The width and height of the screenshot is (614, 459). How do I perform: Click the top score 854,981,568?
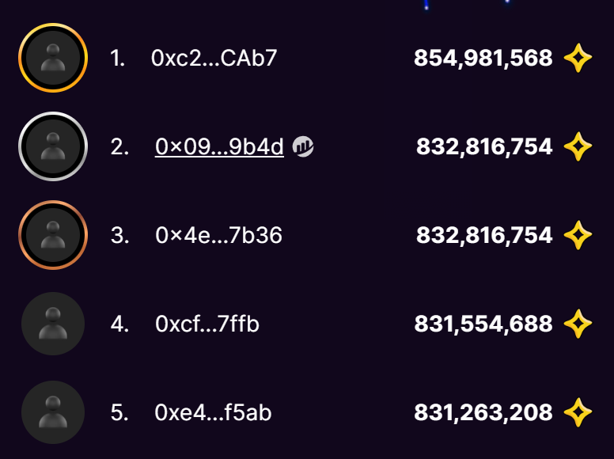pos(483,59)
